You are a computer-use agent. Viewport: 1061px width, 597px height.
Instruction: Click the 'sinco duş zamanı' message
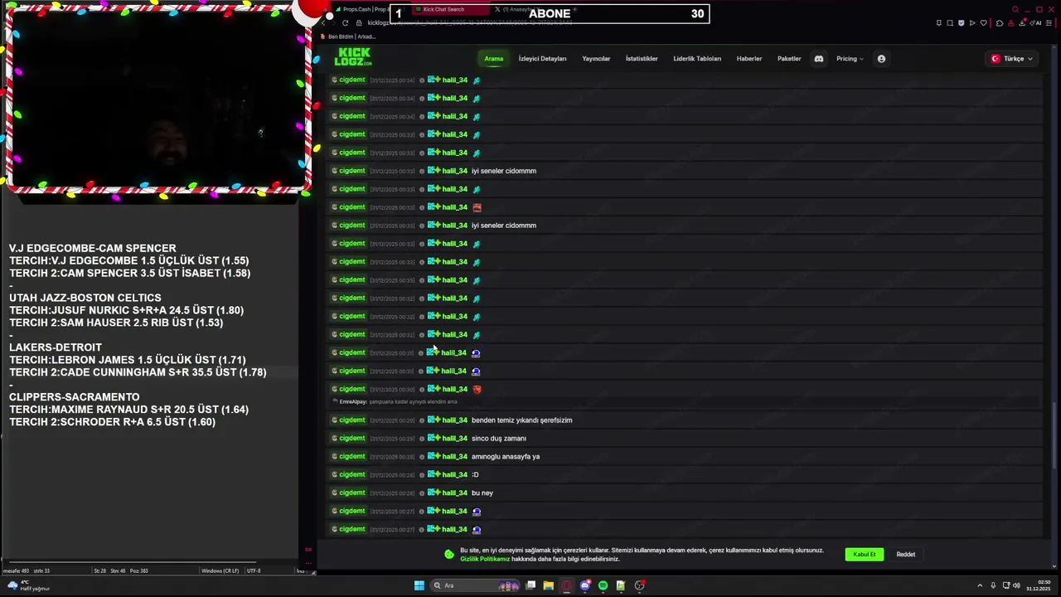(499, 439)
